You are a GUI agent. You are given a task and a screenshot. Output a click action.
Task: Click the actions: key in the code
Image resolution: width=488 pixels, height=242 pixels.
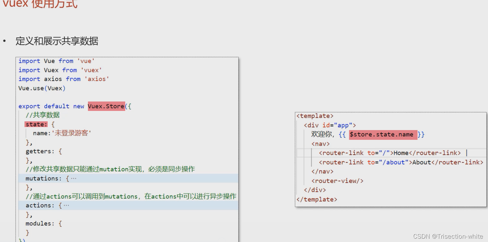pyautogui.click(x=40, y=205)
